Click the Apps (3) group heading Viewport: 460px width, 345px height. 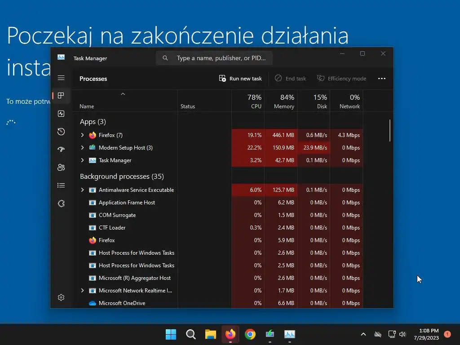point(93,121)
